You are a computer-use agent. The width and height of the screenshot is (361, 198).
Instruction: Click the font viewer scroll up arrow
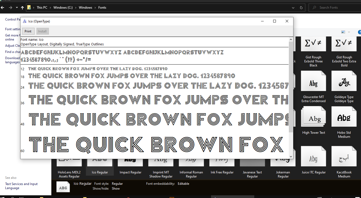(291, 39)
